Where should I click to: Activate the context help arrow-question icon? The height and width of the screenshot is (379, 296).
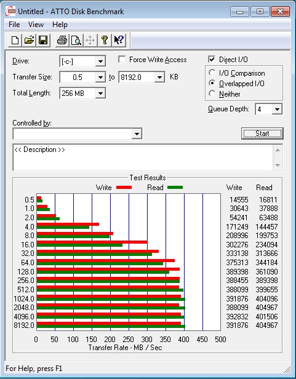tap(119, 40)
